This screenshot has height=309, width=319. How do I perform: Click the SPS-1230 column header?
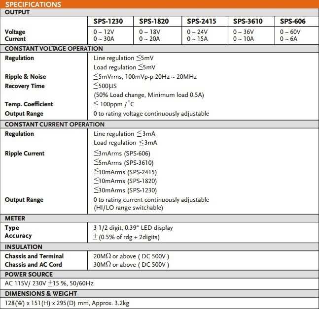coord(108,21)
